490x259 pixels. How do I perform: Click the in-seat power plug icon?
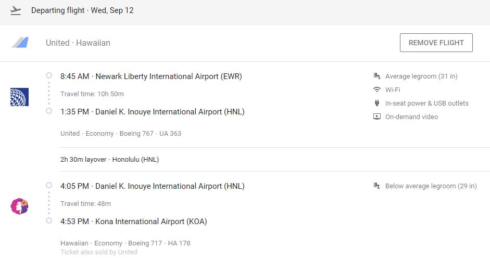377,103
